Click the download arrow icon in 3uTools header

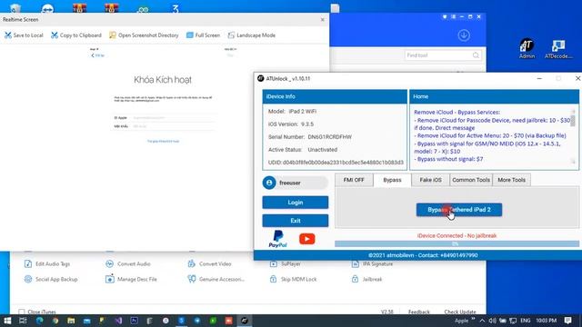(x=464, y=35)
